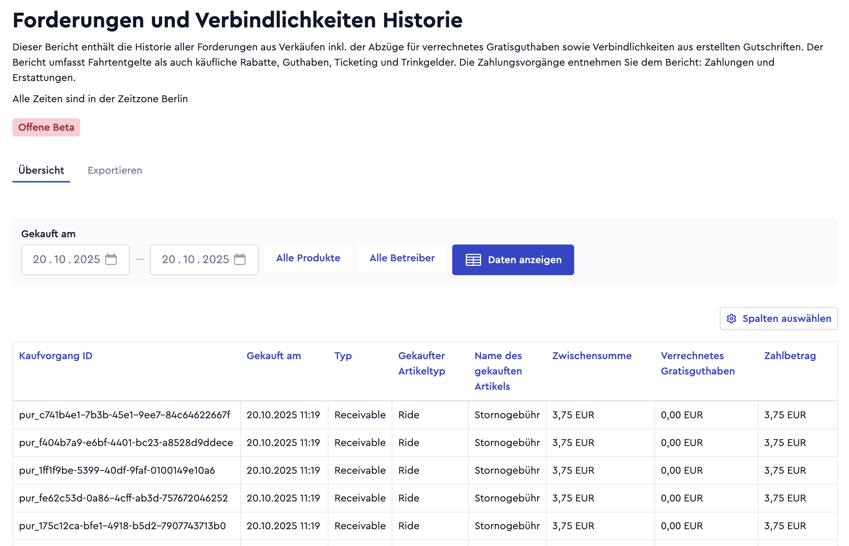Sort by Zahlbetrag column header
This screenshot has width=849, height=546.
pyautogui.click(x=790, y=356)
